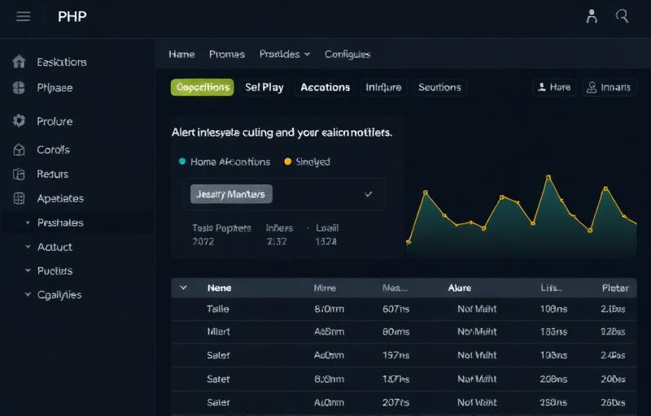
Task: Click the search magnifier icon
Action: pyautogui.click(x=623, y=16)
